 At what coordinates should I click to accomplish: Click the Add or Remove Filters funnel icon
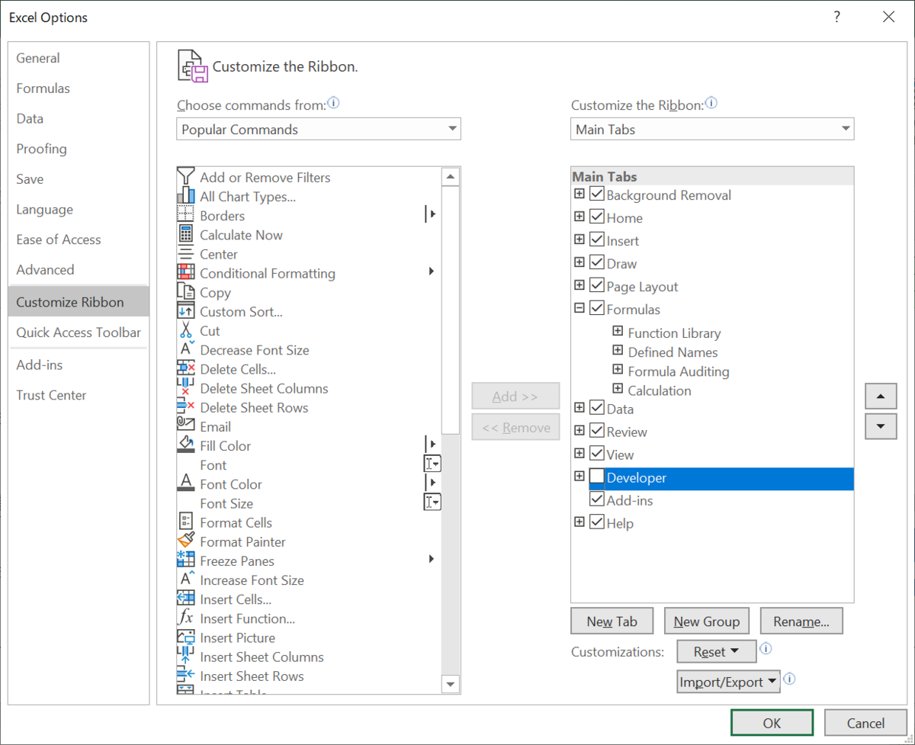click(x=186, y=177)
